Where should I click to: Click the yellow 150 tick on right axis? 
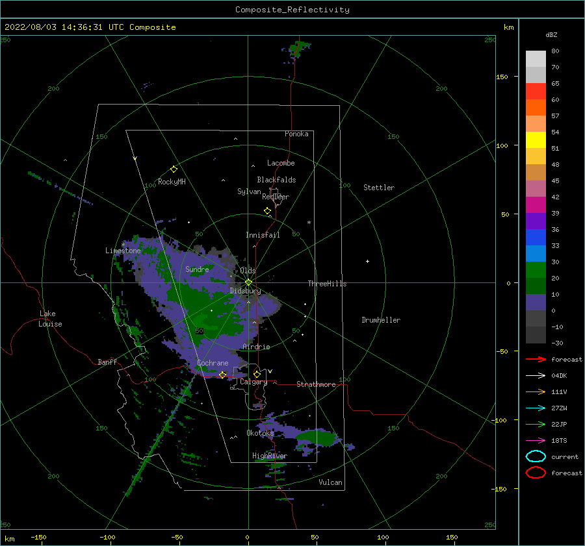[x=502, y=77]
